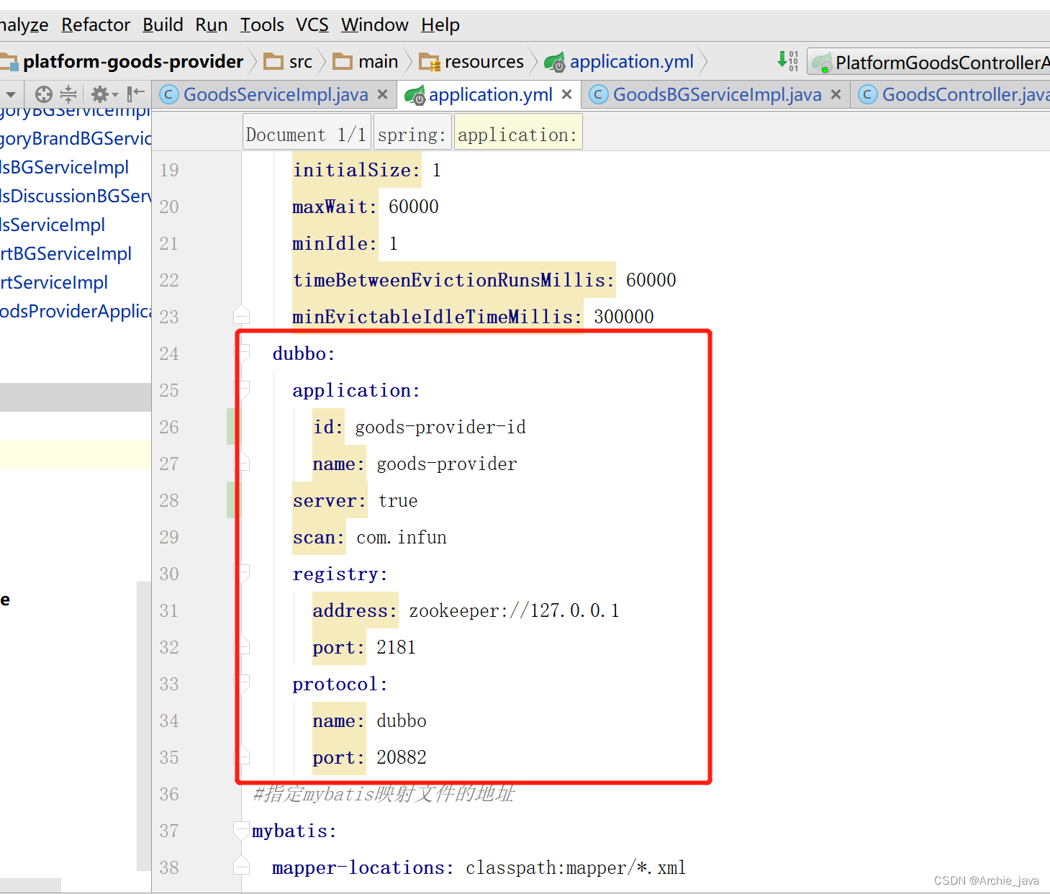Screen dimensions: 1050x894
Task: Click the main breadcrumb label
Action: pos(379,62)
